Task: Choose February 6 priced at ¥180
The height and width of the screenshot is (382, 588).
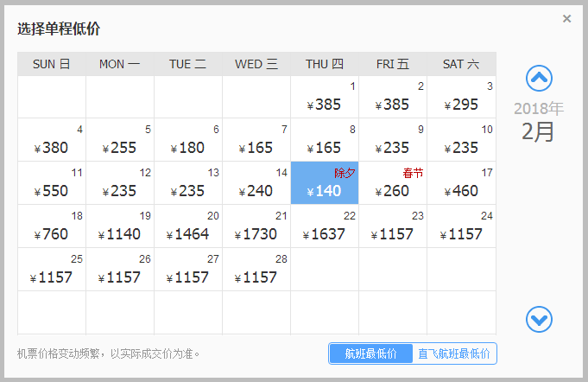Action: click(188, 140)
